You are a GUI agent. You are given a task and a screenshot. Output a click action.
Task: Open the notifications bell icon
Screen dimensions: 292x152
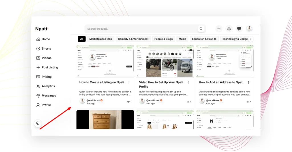(x=229, y=29)
